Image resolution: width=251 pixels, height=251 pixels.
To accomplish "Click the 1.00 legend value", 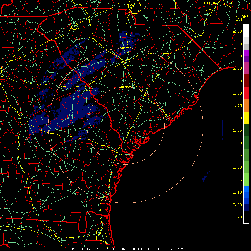I will point(237,143).
